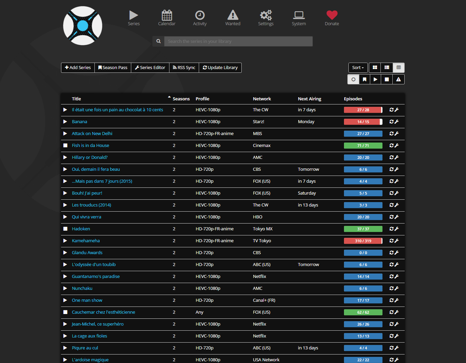The height and width of the screenshot is (363, 466).
Task: Filter by continuing play icon
Action: click(375, 79)
